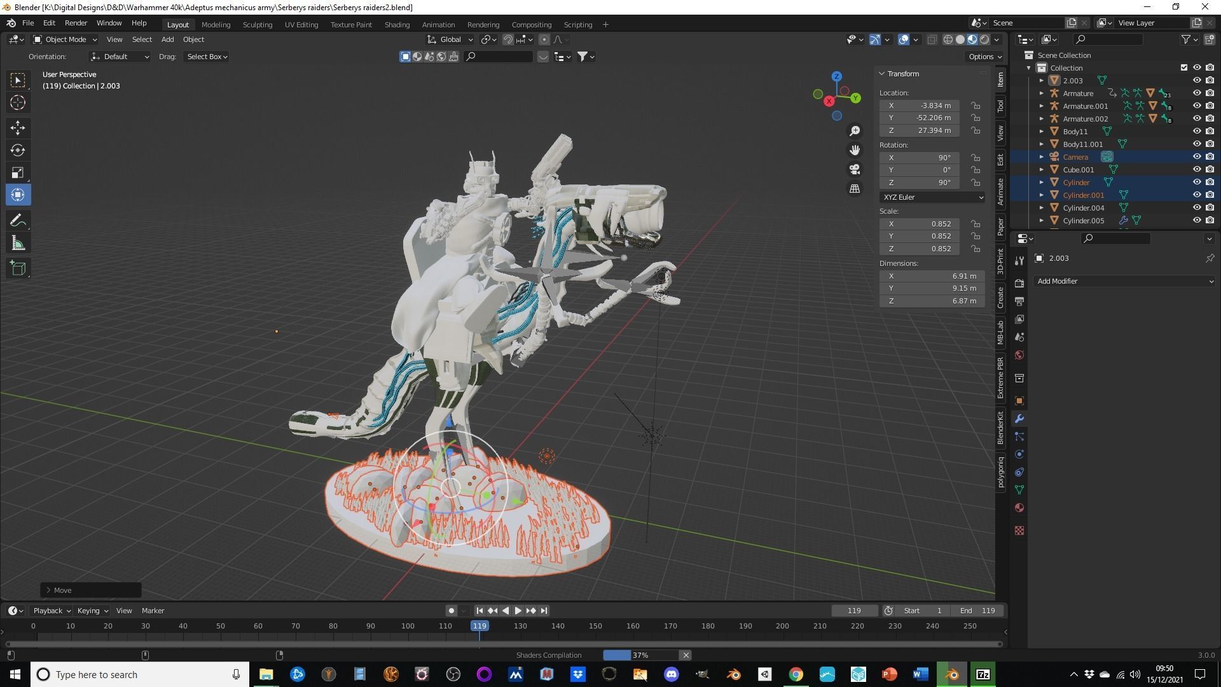Screen dimensions: 1221x687
Task: Select the Select Box tool icon
Action: click(x=18, y=80)
